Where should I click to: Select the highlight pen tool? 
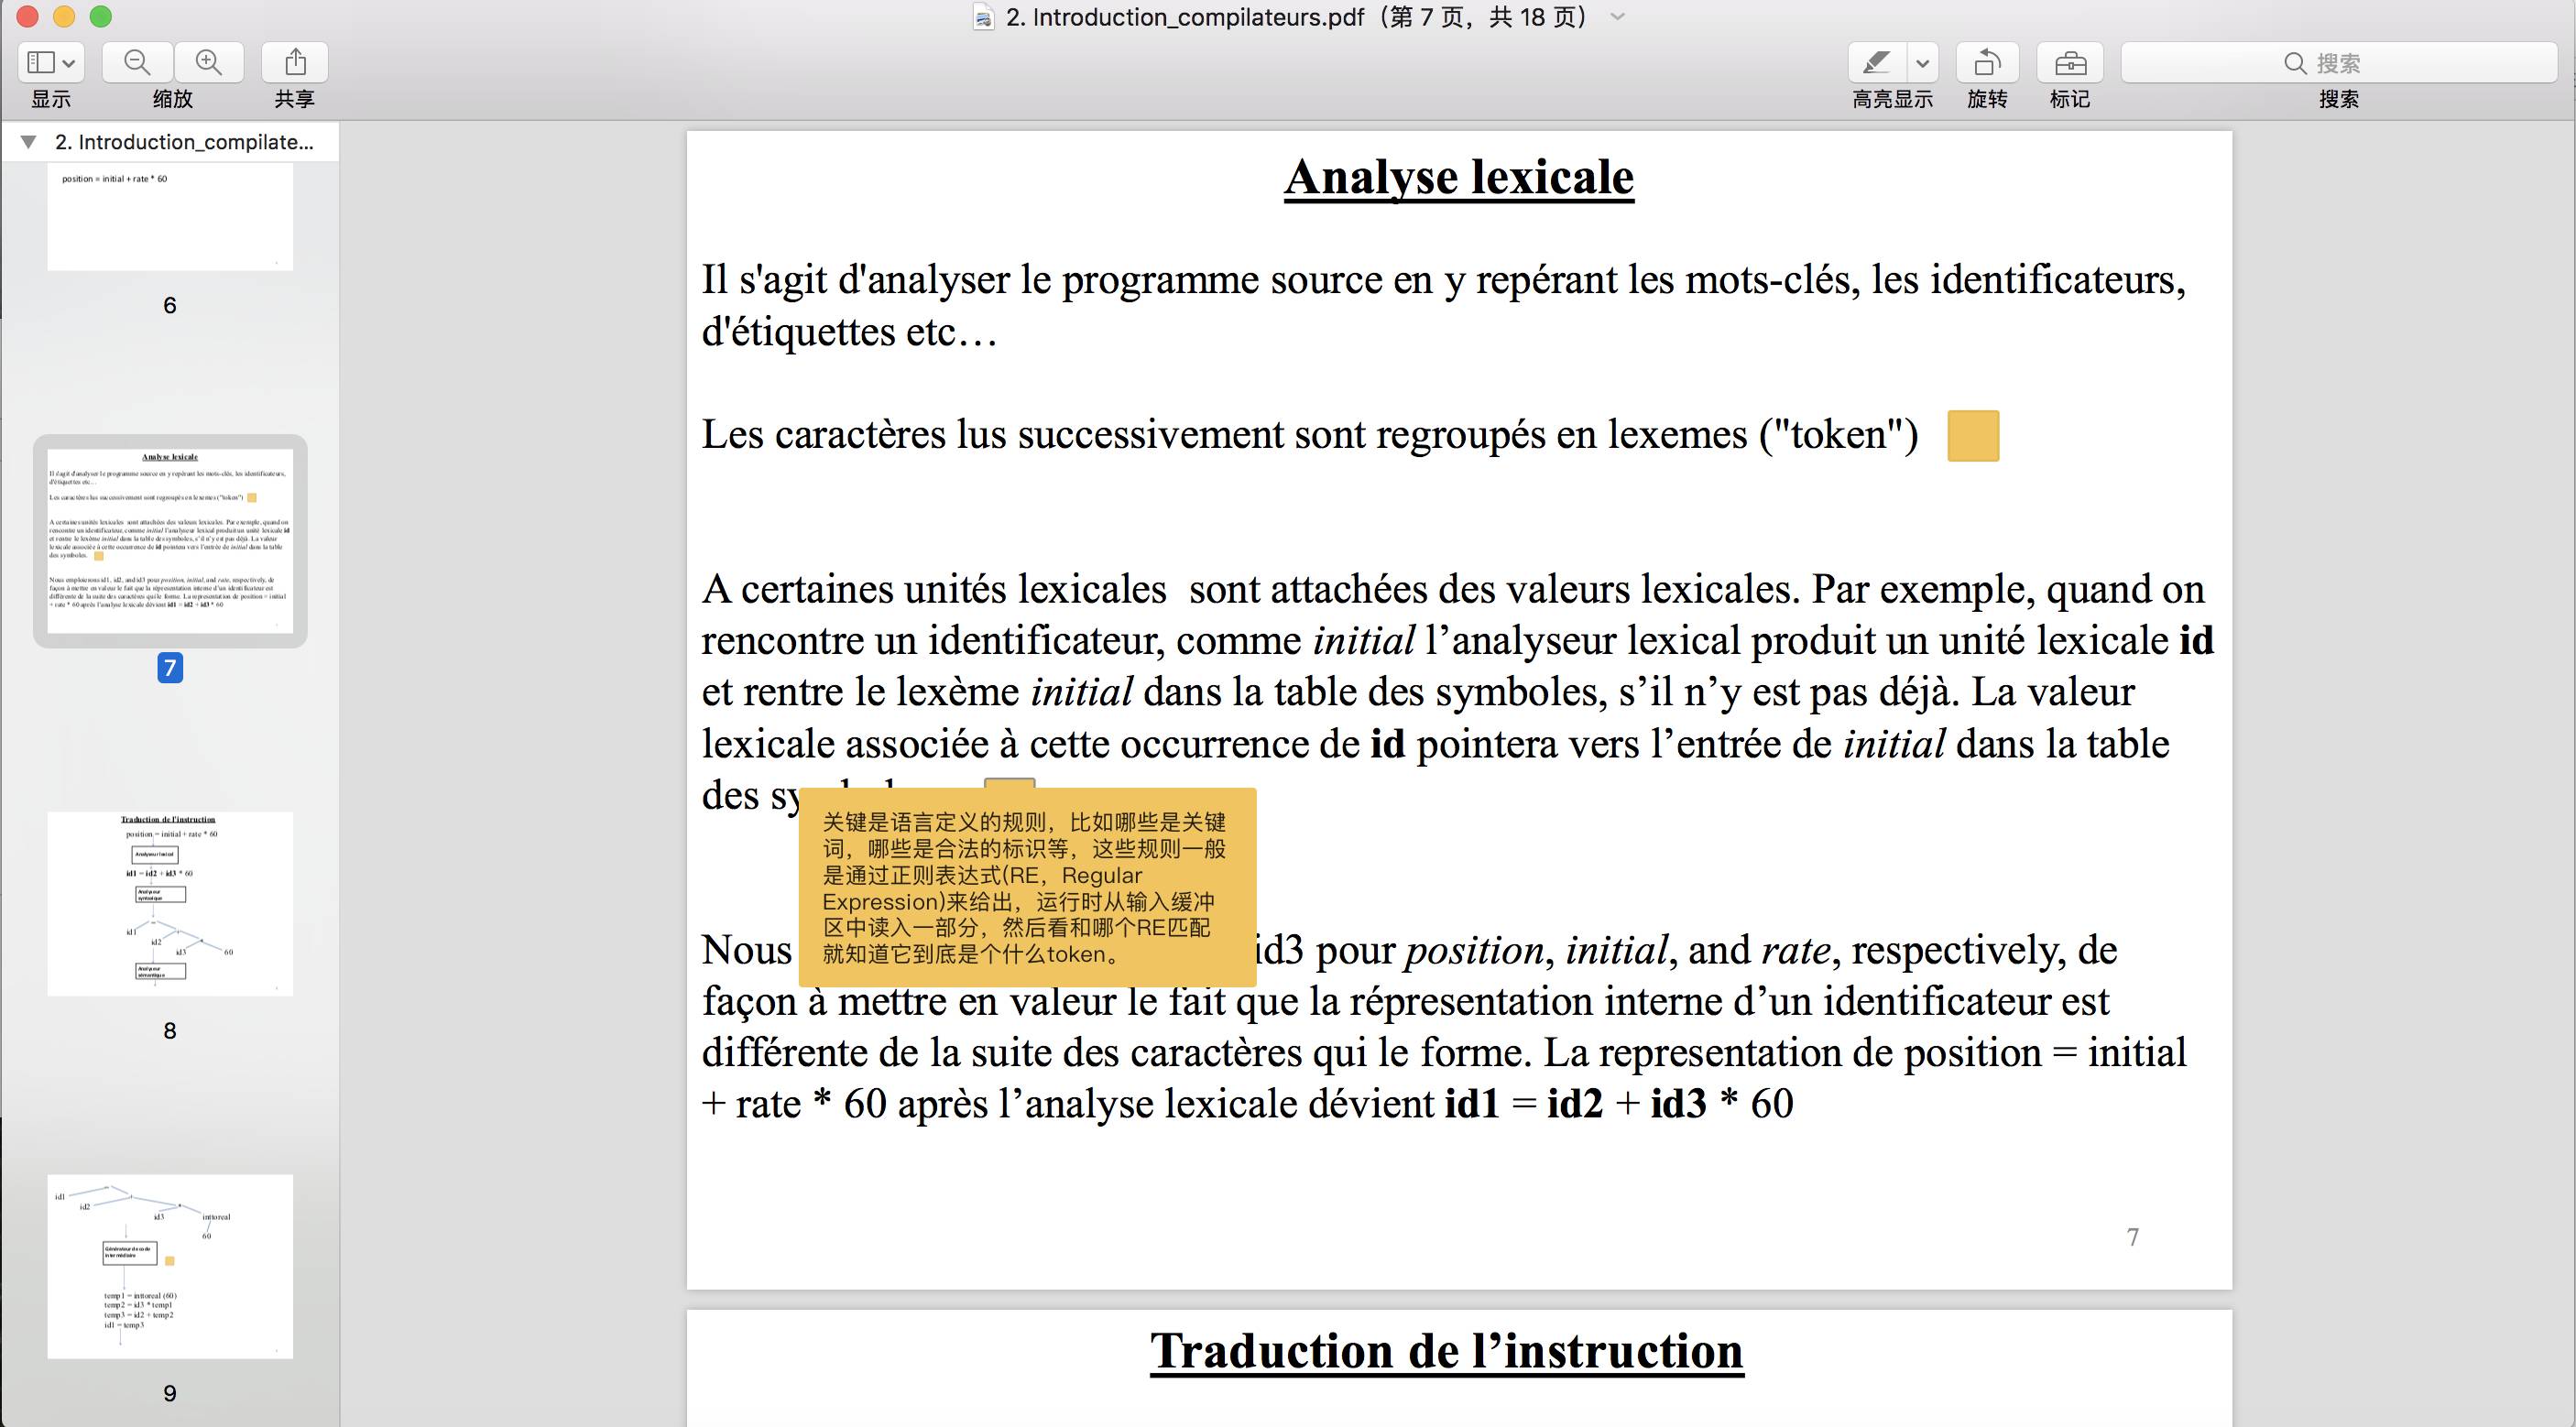click(x=1877, y=63)
